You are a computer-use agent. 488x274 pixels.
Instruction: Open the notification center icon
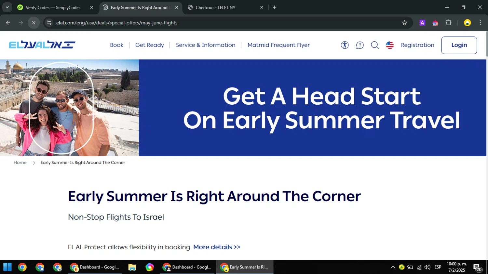coord(478,267)
